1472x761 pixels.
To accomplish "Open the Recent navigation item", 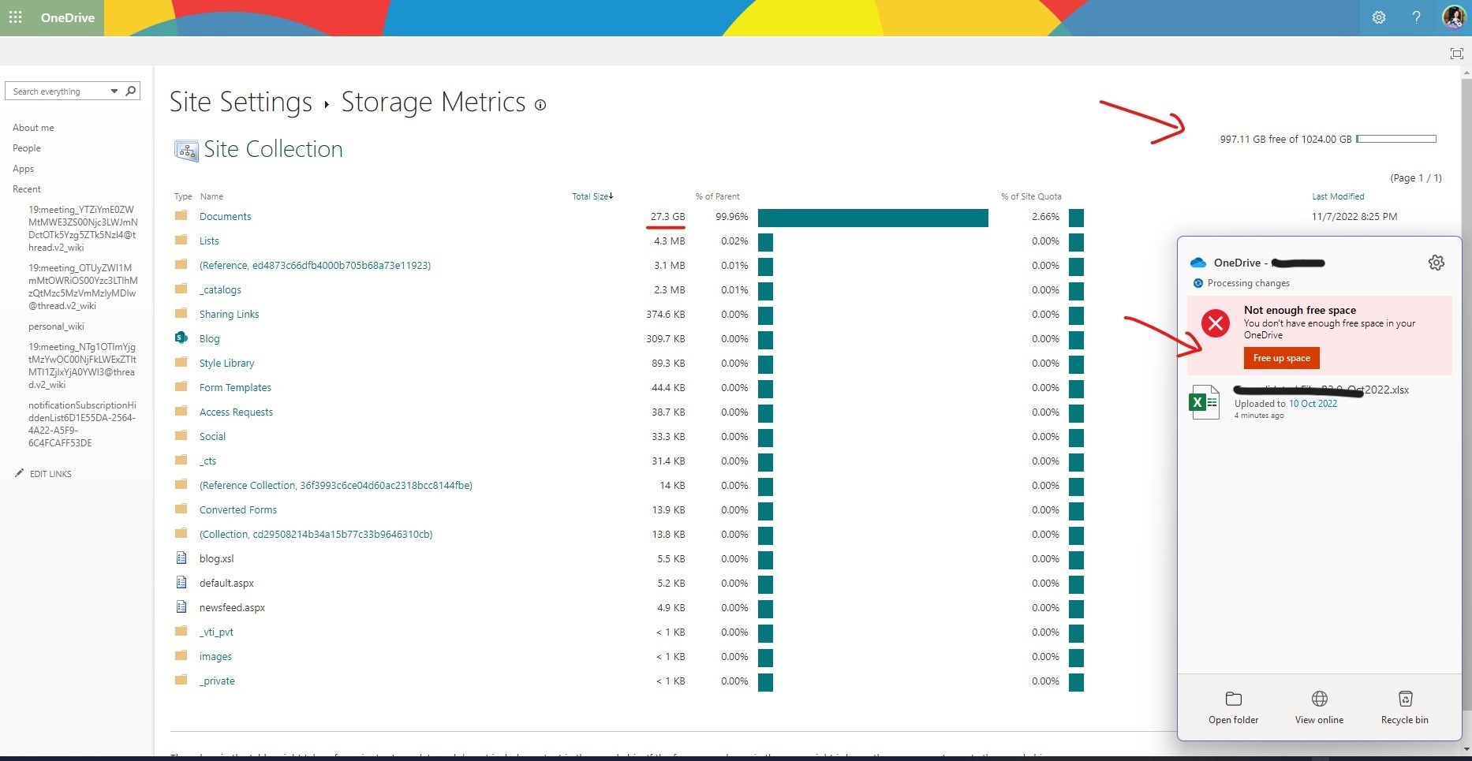I will click(x=27, y=189).
